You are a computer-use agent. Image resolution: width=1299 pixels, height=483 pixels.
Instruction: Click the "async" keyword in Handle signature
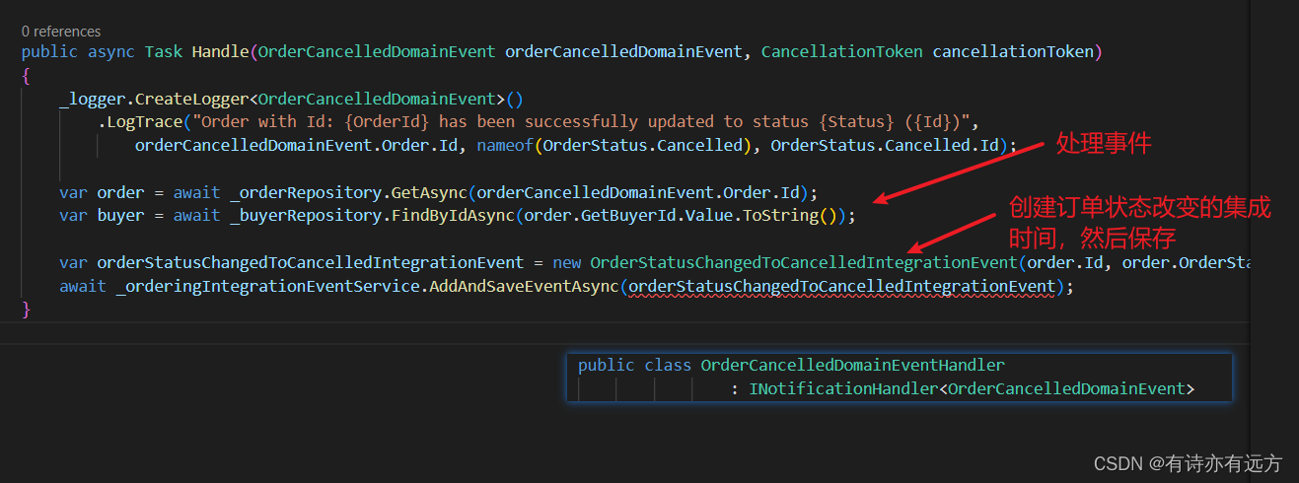pos(111,51)
